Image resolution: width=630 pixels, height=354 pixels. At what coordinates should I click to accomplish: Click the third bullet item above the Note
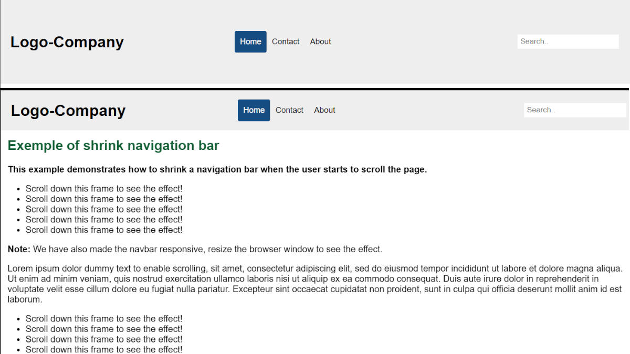pos(104,209)
